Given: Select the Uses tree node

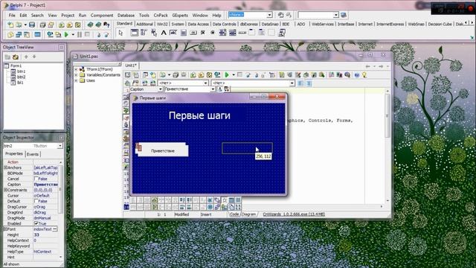Looking at the screenshot, I should point(91,80).
